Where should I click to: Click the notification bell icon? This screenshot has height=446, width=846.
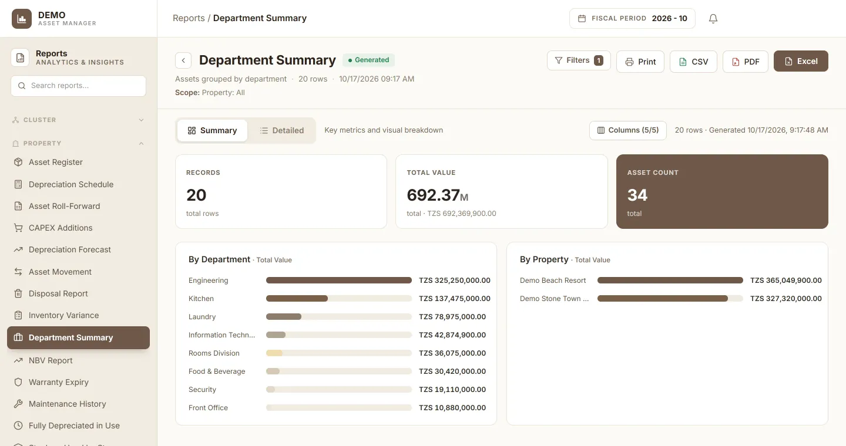tap(713, 19)
